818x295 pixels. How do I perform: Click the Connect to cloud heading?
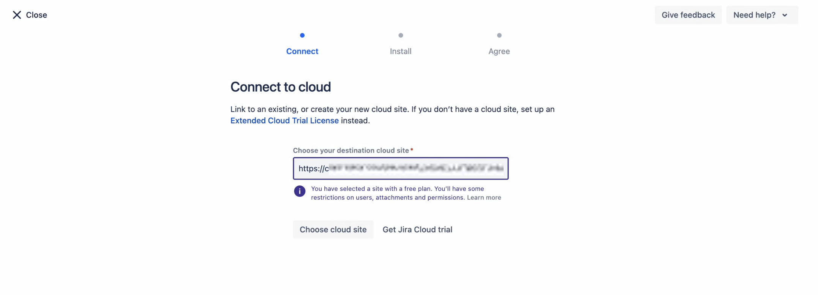[280, 87]
